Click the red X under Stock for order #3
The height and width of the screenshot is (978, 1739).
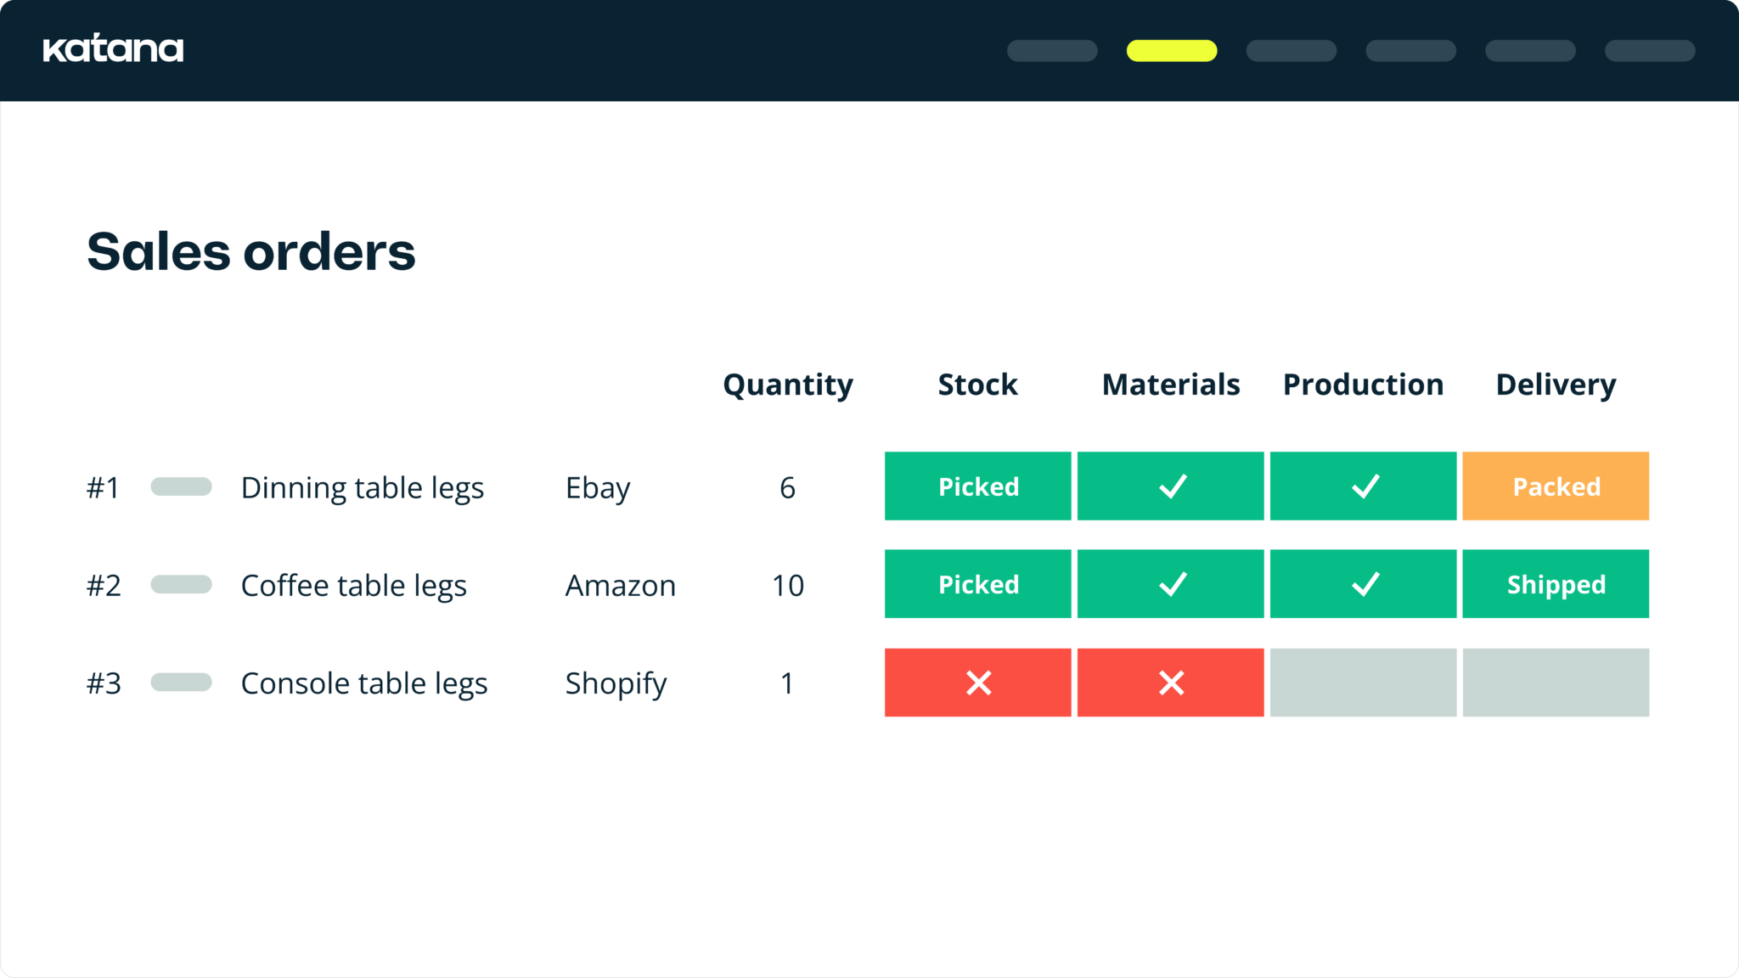click(977, 683)
